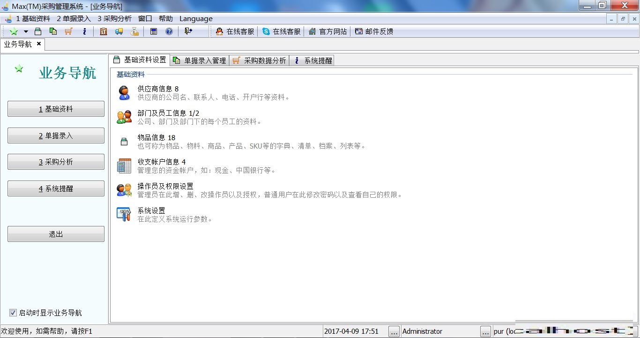Viewport: 640px width, 338px height.
Task: Open QQ 在线客服 online support
Action: coord(235,31)
